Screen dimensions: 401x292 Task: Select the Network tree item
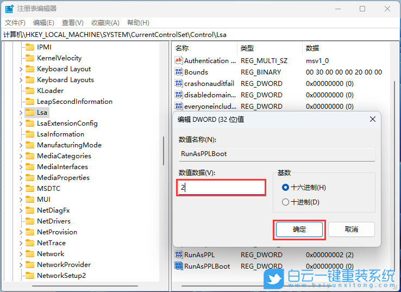(51, 254)
